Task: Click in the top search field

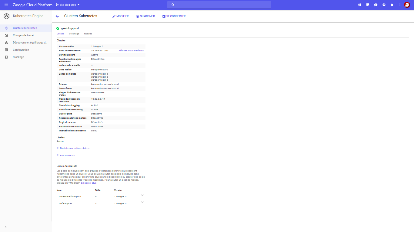Action: click(x=219, y=5)
